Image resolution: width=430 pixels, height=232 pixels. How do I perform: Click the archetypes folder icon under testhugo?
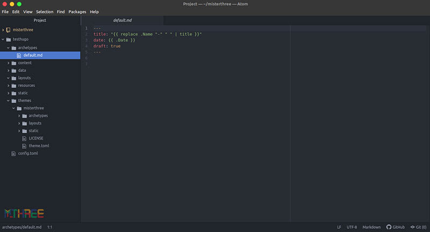pyautogui.click(x=14, y=48)
